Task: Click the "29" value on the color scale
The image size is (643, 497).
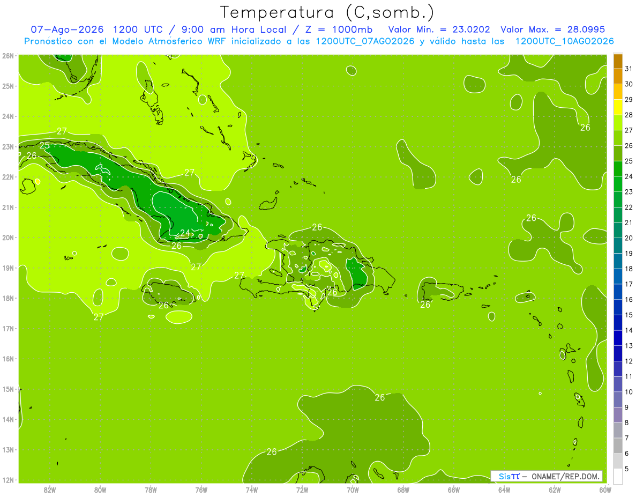Action: point(629,100)
